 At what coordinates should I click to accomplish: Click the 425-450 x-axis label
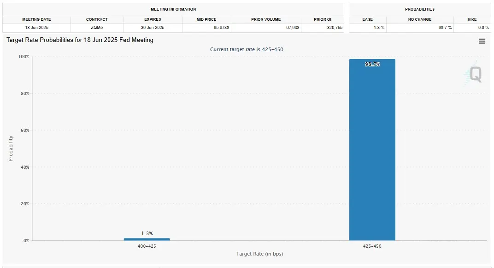click(372, 246)
